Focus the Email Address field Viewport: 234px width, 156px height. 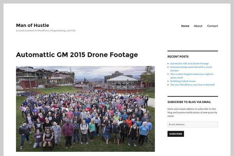(x=193, y=124)
